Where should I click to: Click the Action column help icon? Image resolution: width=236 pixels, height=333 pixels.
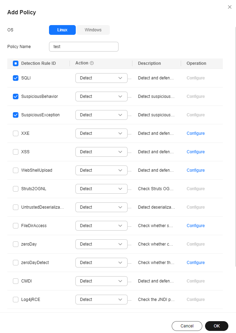click(92, 63)
